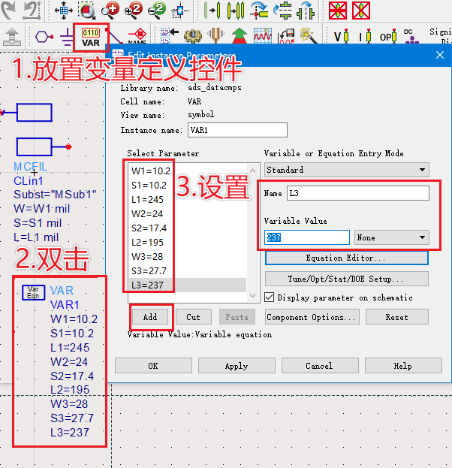
Task: Click the Variable Value field 237
Action: point(306,237)
